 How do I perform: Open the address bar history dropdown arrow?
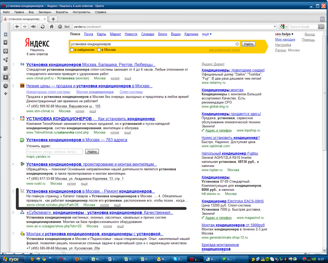pyautogui.click(x=275, y=26)
